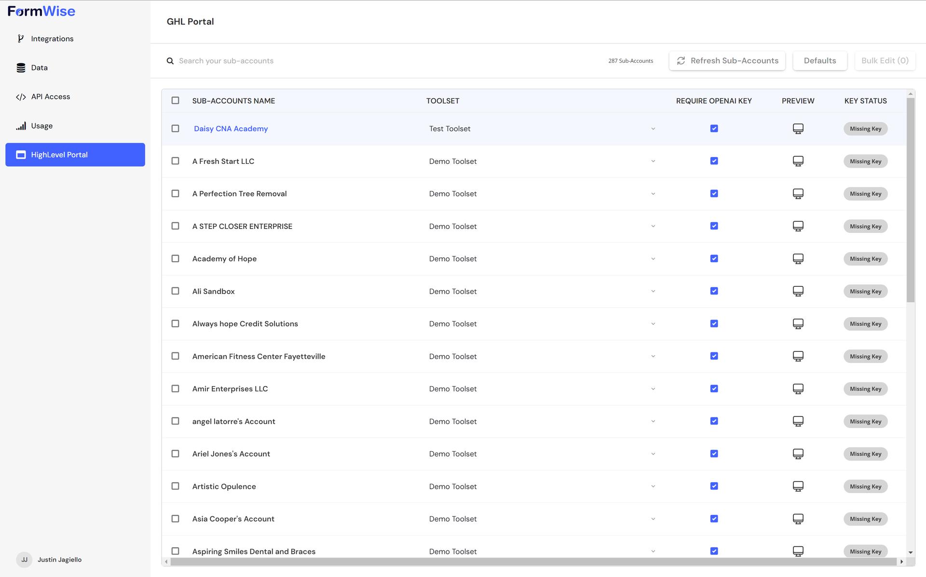926x577 pixels.
Task: Click the refresh icon in Refresh Sub-Accounts
Action: tap(681, 61)
